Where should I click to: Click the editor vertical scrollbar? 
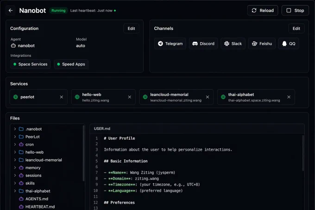[x=303, y=153]
